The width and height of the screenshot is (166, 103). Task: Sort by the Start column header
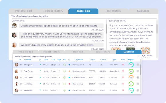tap(46, 60)
